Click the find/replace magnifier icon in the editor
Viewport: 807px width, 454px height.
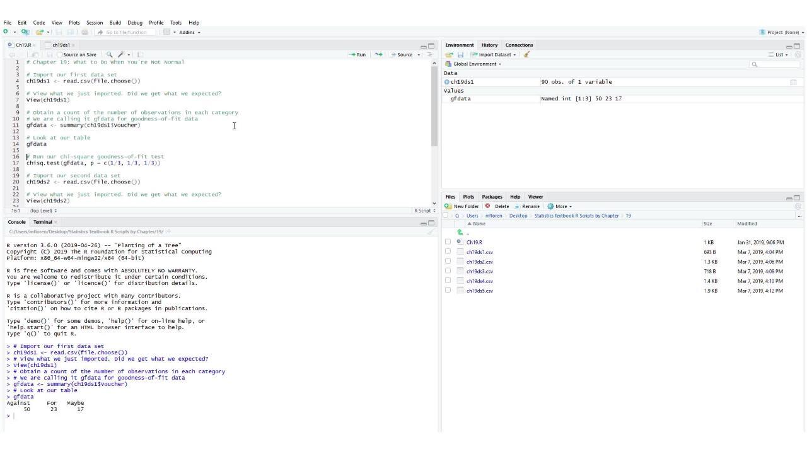109,55
